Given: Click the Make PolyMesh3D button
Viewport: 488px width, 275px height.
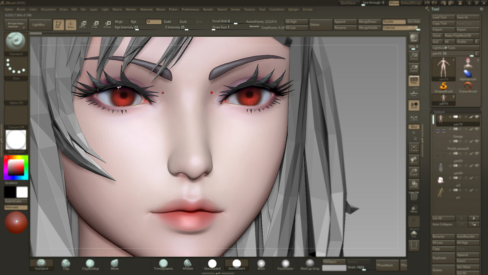Looking at the screenshot, I should pos(461,35).
